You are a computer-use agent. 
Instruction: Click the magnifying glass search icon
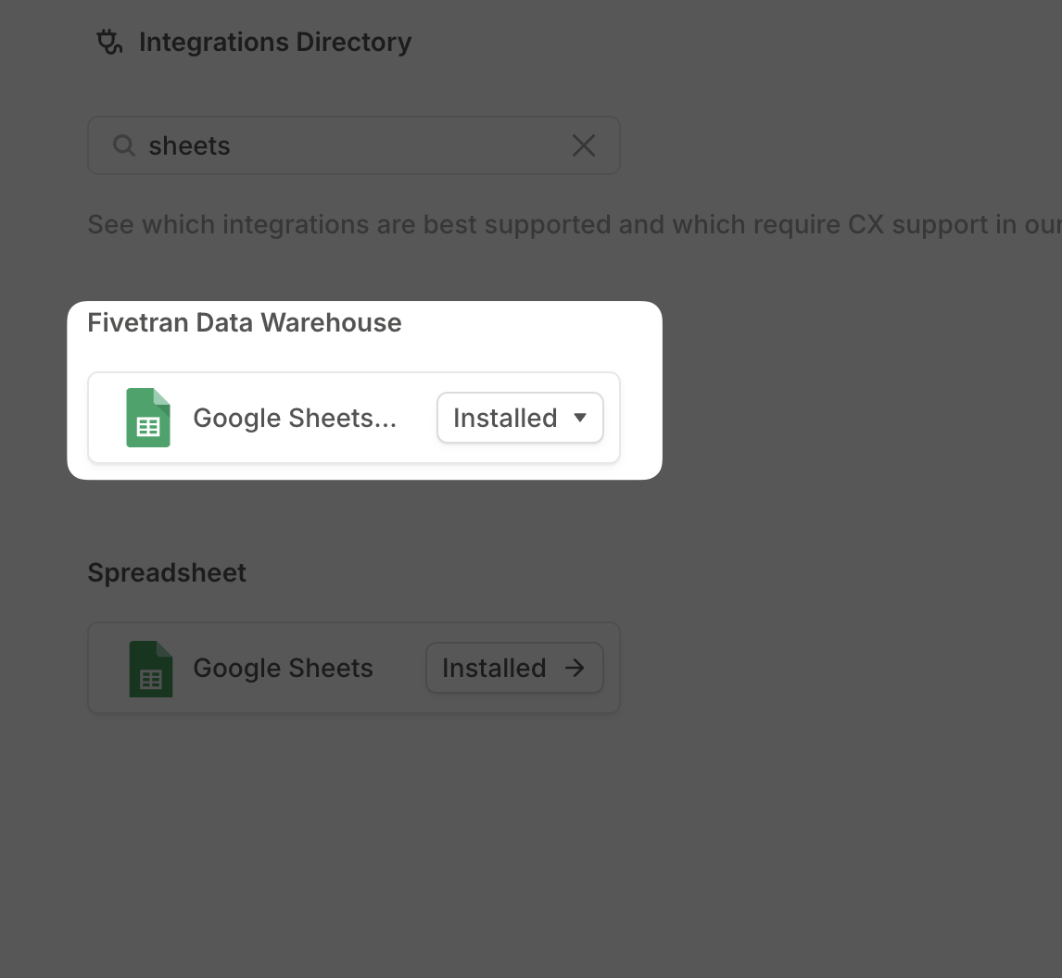click(x=123, y=145)
